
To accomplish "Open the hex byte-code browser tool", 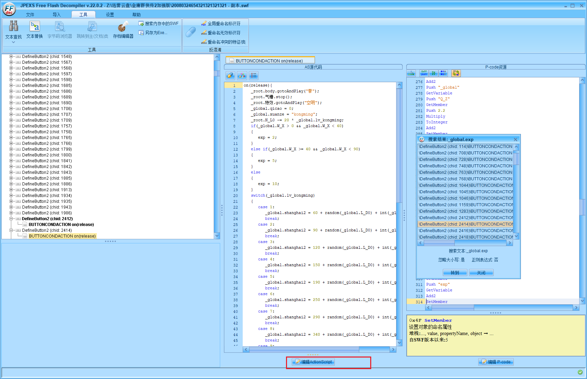I will 60,30.
